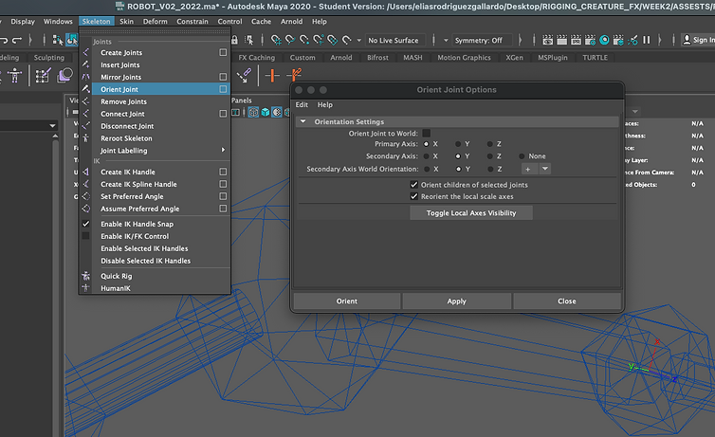Switch to the Motion Graphics shelf tab
This screenshot has width=715, height=437.
point(464,58)
